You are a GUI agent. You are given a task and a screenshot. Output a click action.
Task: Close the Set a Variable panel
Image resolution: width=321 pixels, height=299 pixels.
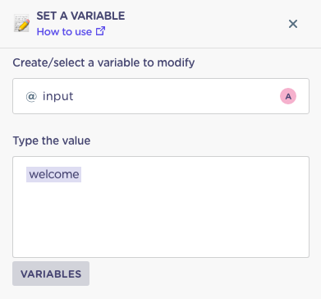pos(293,24)
